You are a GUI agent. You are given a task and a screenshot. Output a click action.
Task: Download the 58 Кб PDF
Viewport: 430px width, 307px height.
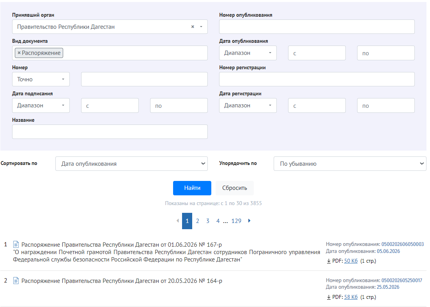[x=351, y=297]
